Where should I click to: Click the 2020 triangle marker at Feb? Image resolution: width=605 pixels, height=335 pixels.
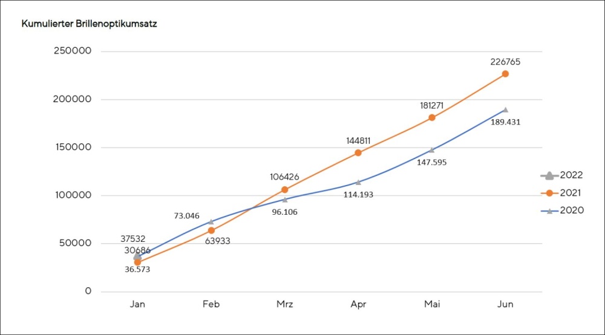[211, 221]
